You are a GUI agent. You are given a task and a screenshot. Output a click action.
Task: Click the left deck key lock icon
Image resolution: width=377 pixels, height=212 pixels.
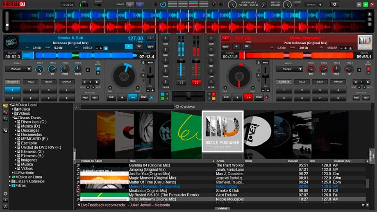click(106, 48)
